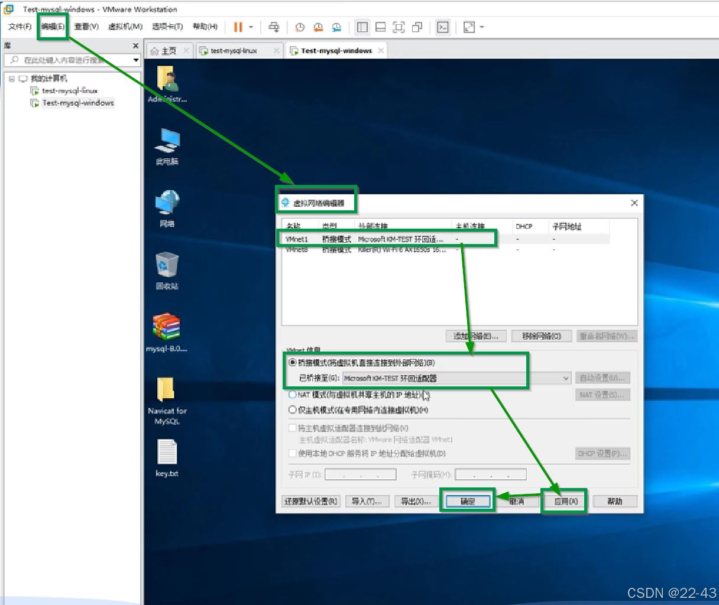Click the 导入 import button

point(367,502)
